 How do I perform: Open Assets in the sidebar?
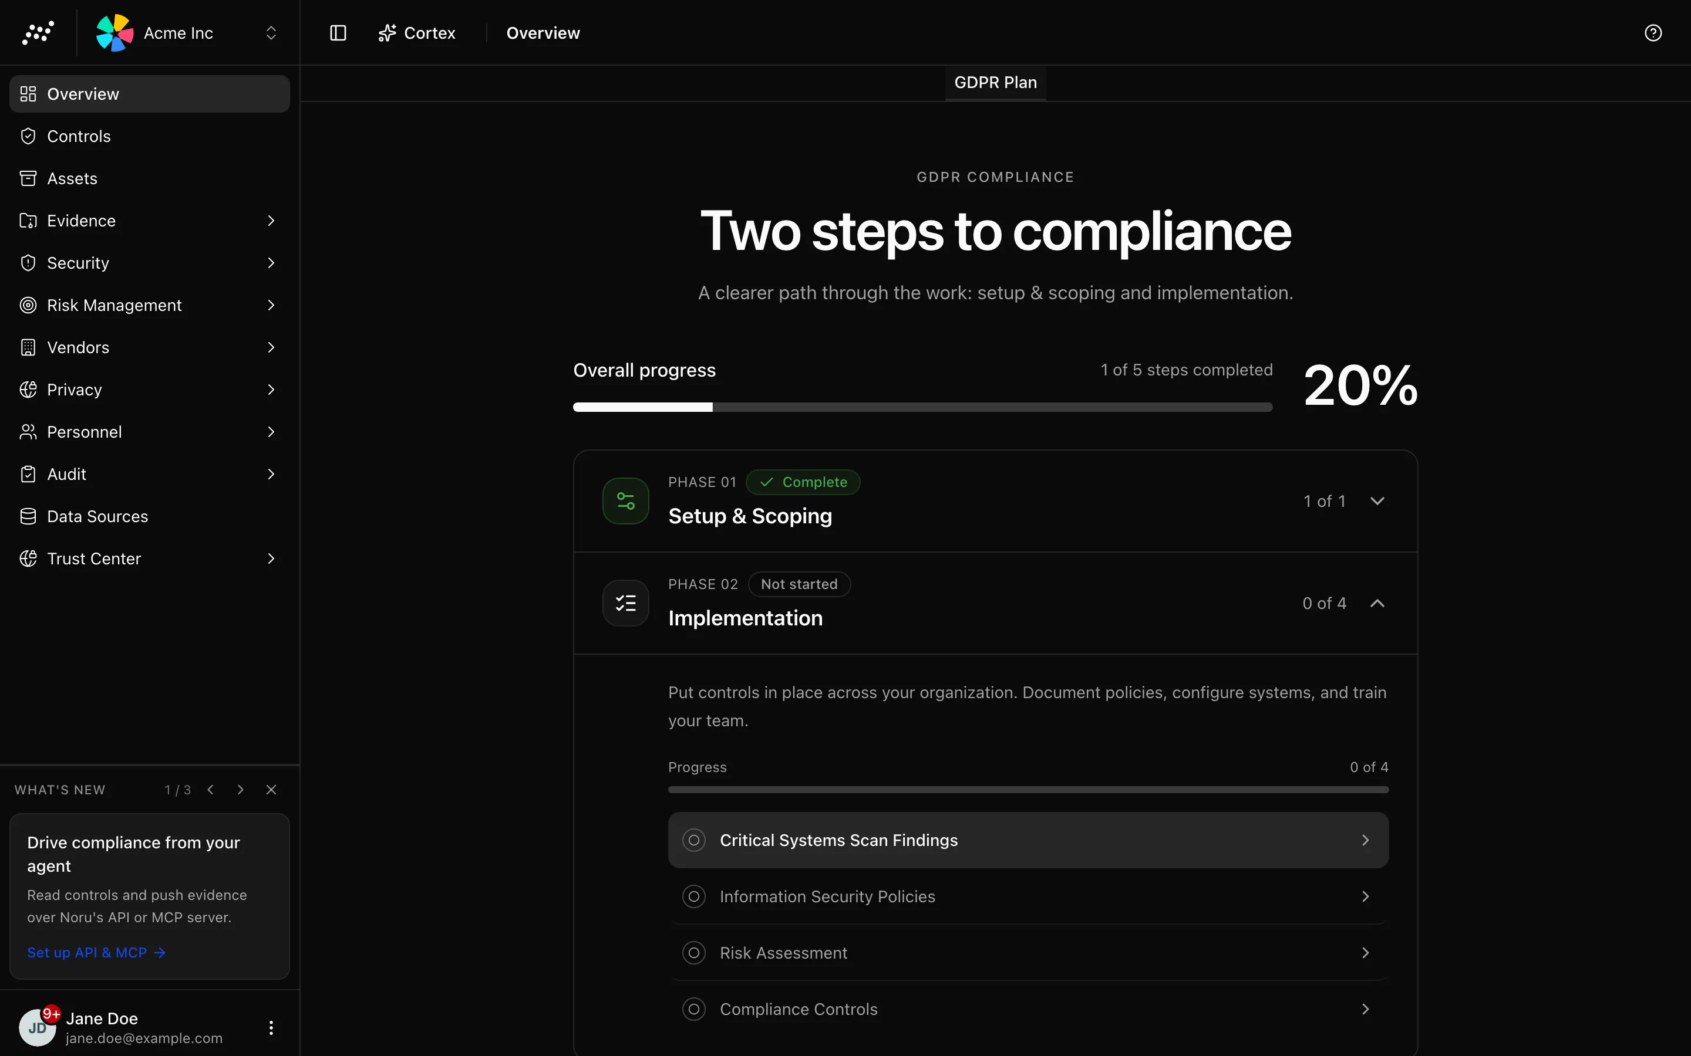[x=150, y=178]
